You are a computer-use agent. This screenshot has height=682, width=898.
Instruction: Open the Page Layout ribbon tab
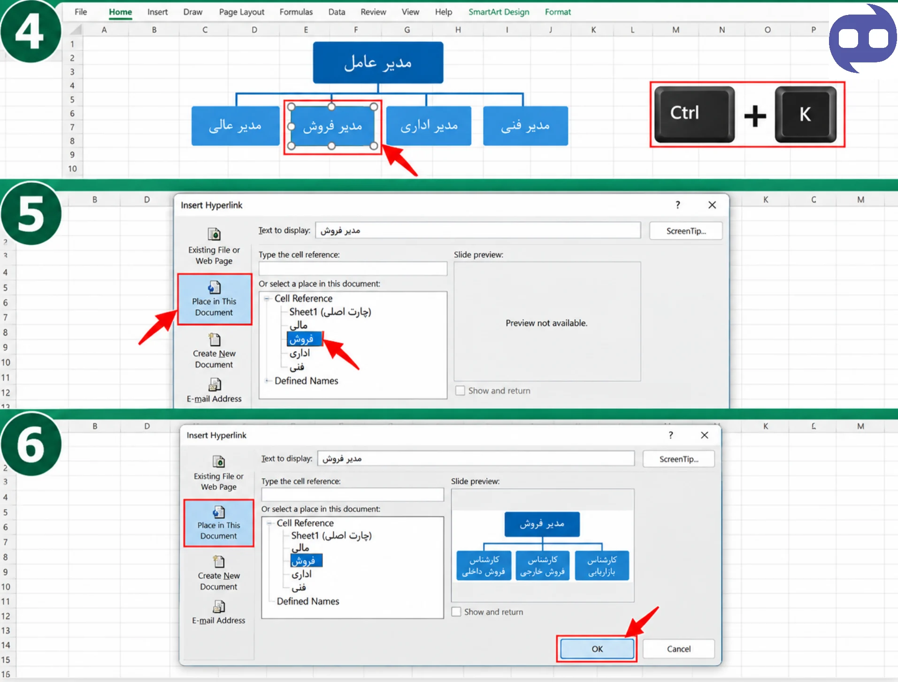click(241, 12)
